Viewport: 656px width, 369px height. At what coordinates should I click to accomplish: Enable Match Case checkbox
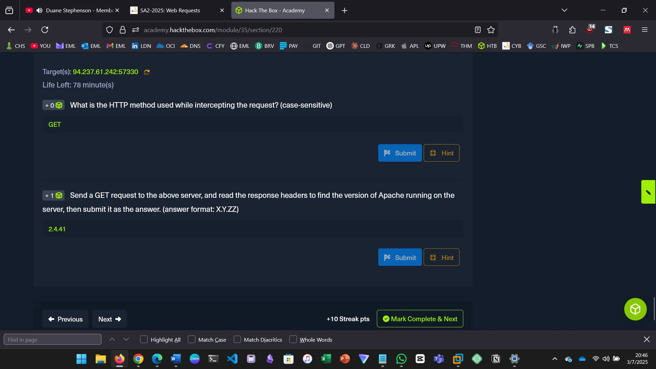(x=192, y=340)
